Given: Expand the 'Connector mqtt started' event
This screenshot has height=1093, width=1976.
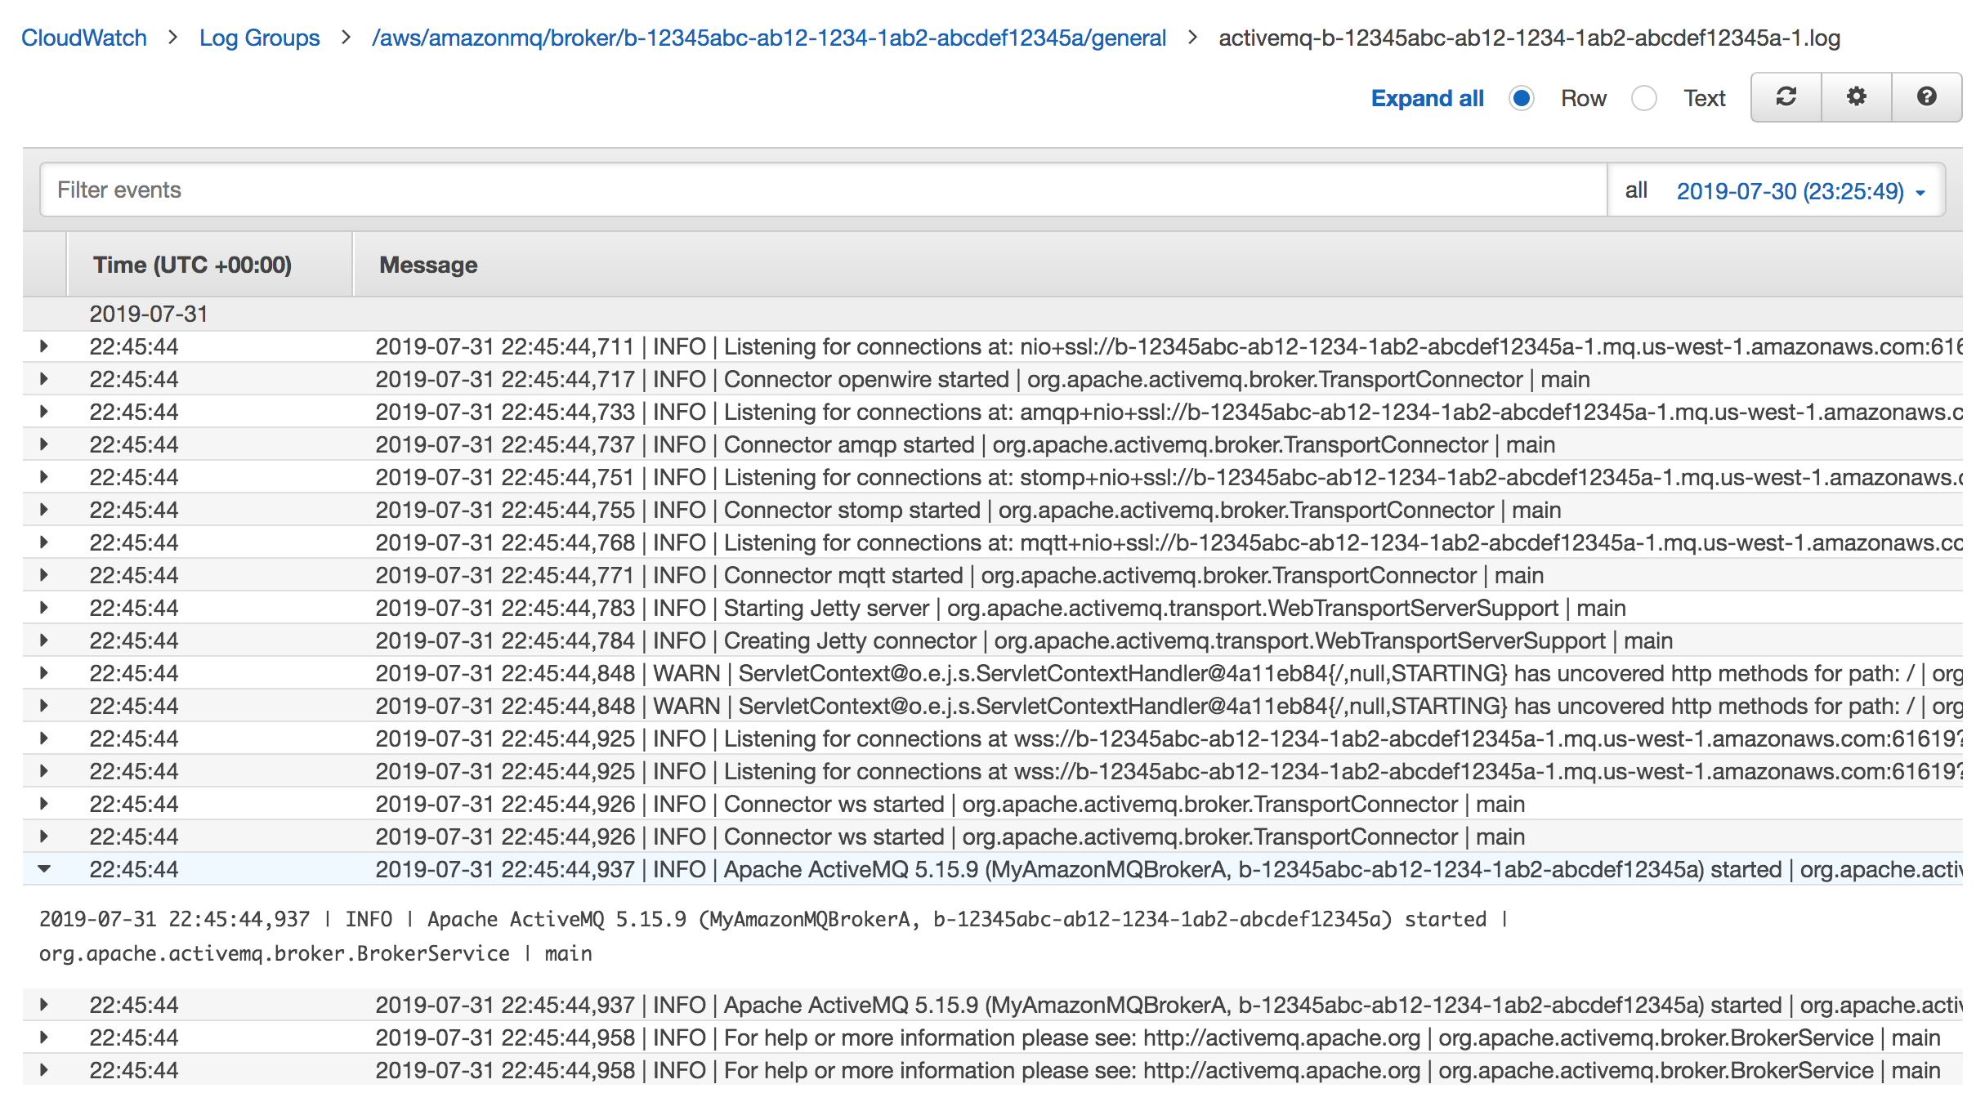Looking at the screenshot, I should tap(45, 574).
